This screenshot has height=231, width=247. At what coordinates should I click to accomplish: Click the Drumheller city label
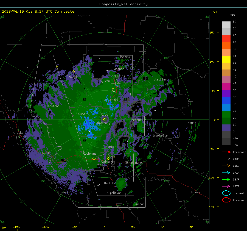(161, 135)
